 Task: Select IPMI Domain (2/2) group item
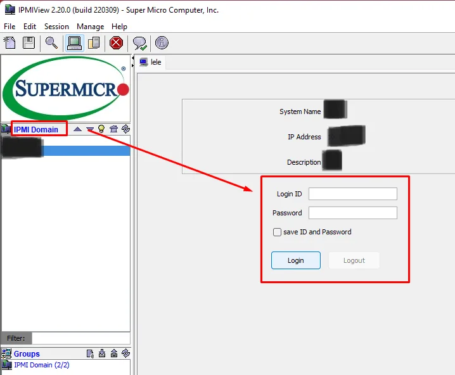(x=41, y=365)
